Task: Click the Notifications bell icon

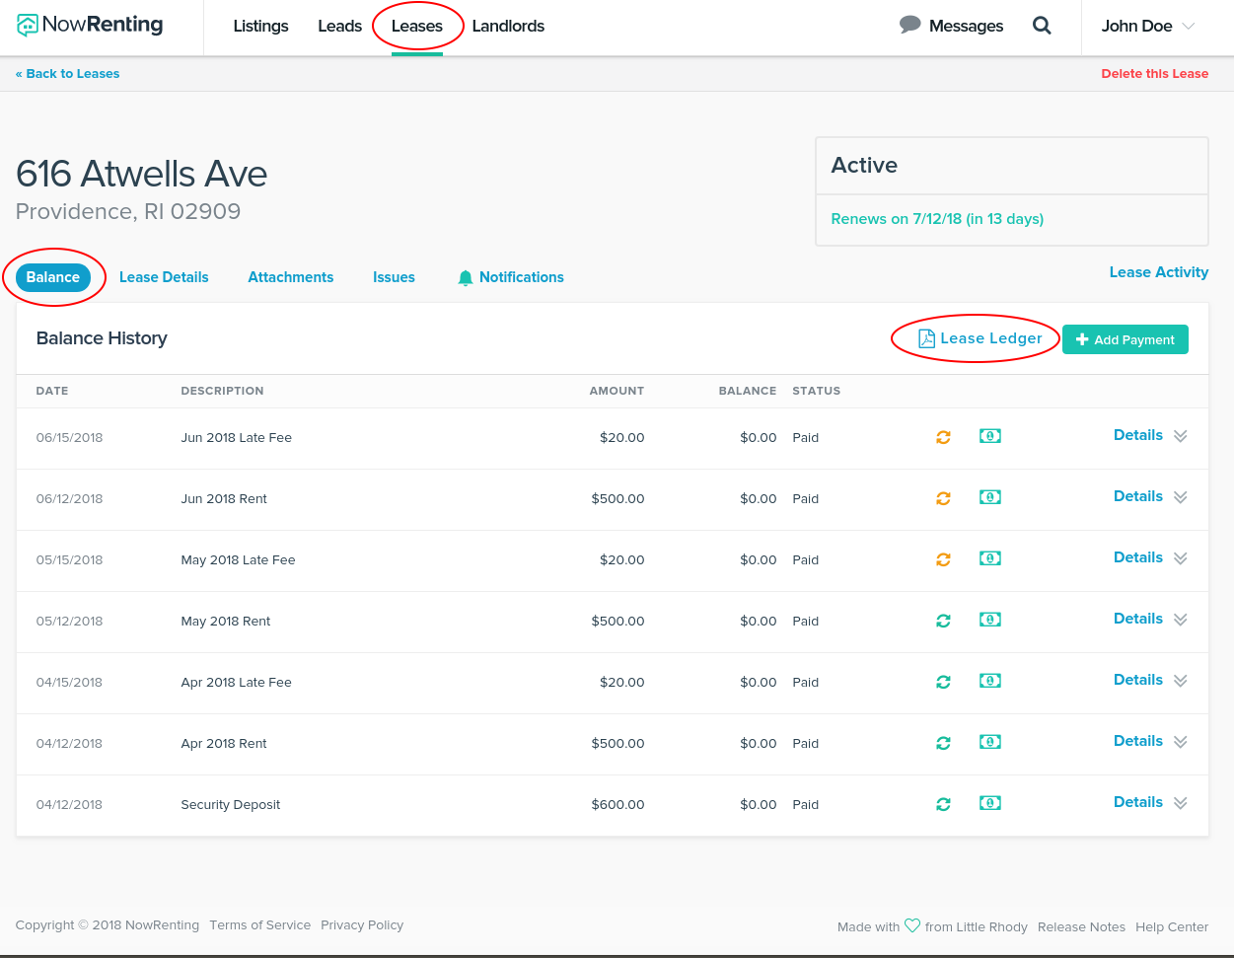Action: point(466,278)
